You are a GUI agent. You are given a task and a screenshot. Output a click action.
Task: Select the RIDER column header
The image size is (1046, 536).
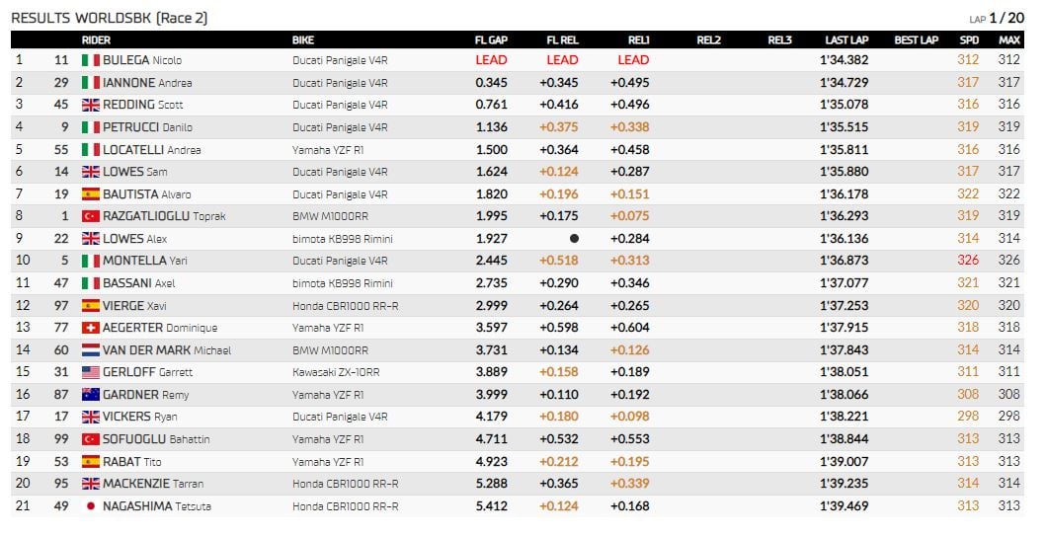pos(96,40)
